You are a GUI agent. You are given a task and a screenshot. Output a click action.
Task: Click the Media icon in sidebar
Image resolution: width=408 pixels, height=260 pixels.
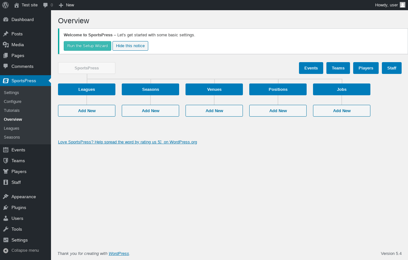(6, 45)
